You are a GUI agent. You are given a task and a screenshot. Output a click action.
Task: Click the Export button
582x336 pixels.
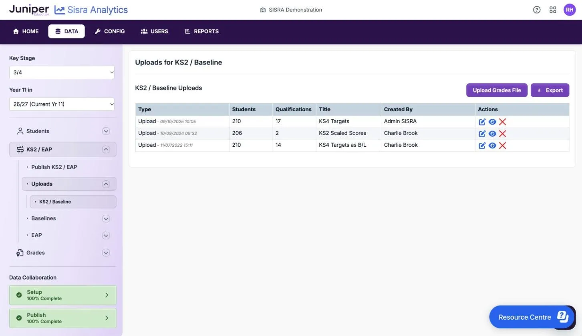click(x=550, y=90)
